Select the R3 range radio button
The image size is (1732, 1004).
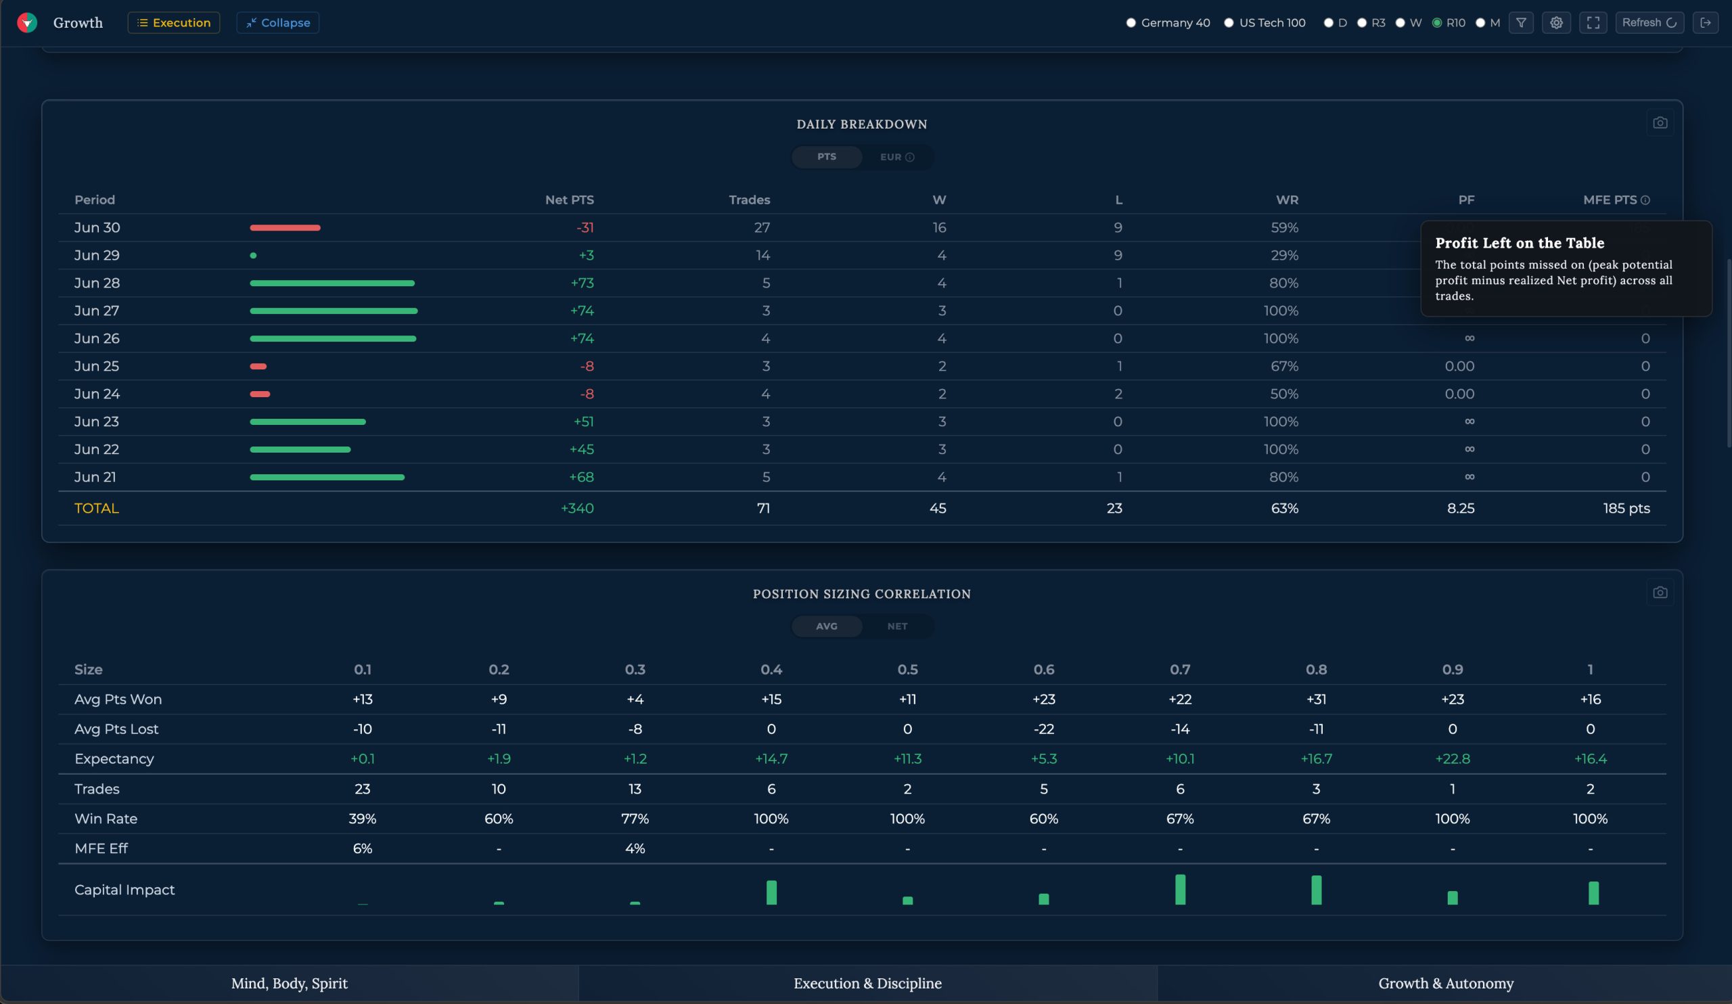[1361, 23]
